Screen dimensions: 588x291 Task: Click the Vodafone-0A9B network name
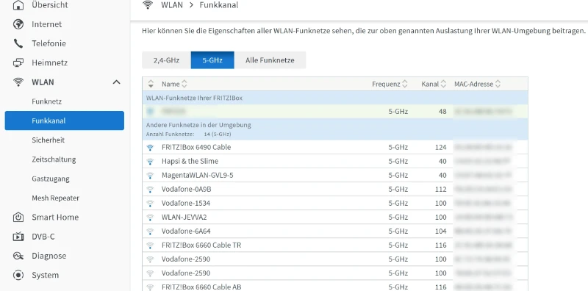point(187,190)
